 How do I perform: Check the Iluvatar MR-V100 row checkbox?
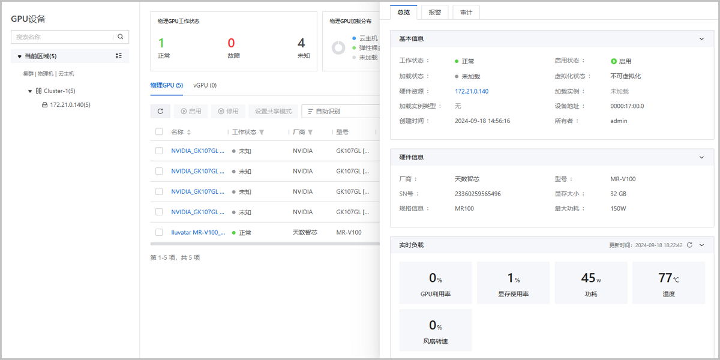[159, 232]
